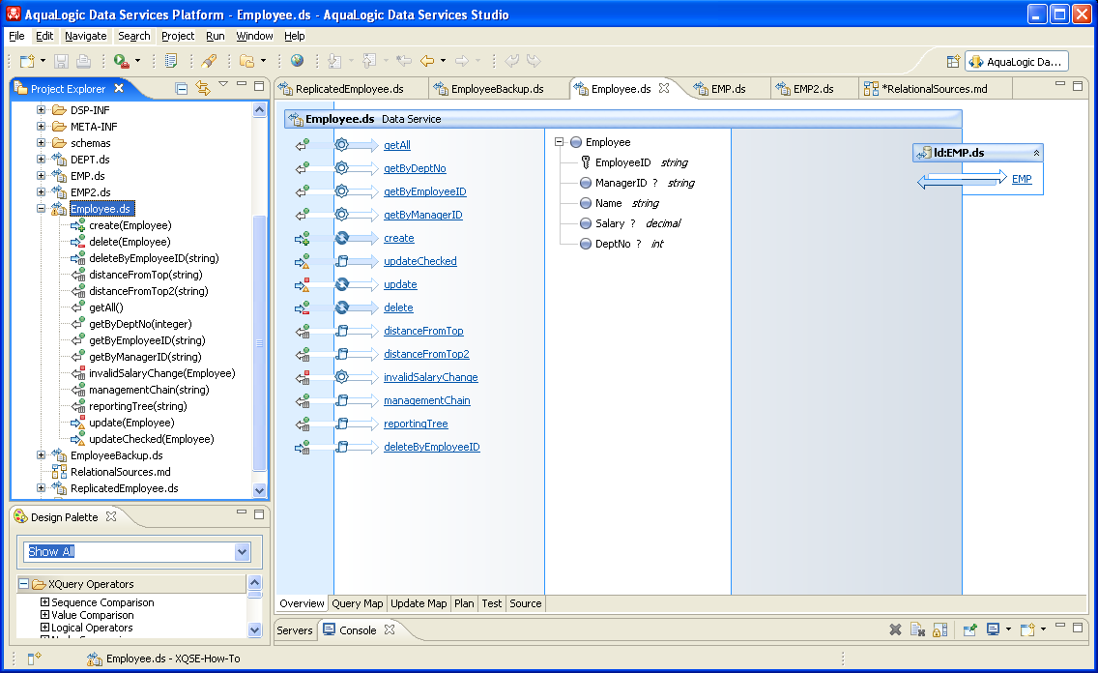Image resolution: width=1098 pixels, height=673 pixels.
Task: Select reportingTree(string) in Project Explorer
Action: (x=138, y=406)
